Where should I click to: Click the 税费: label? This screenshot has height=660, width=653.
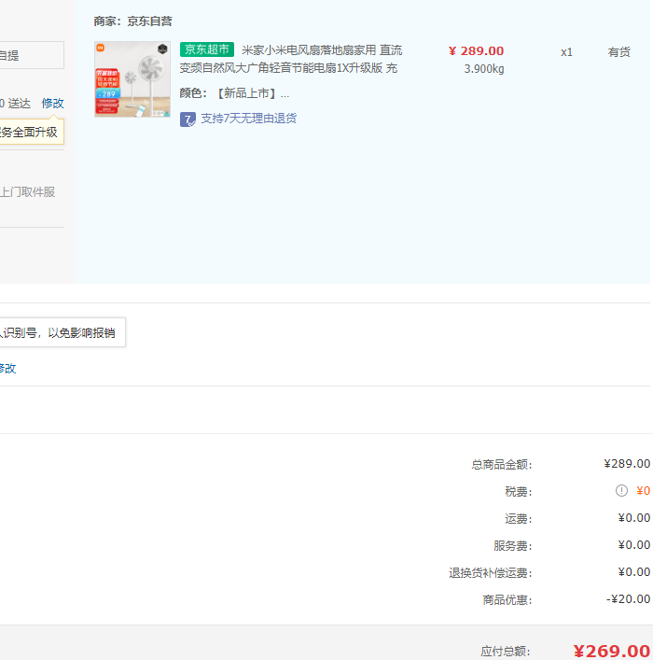[x=519, y=492]
